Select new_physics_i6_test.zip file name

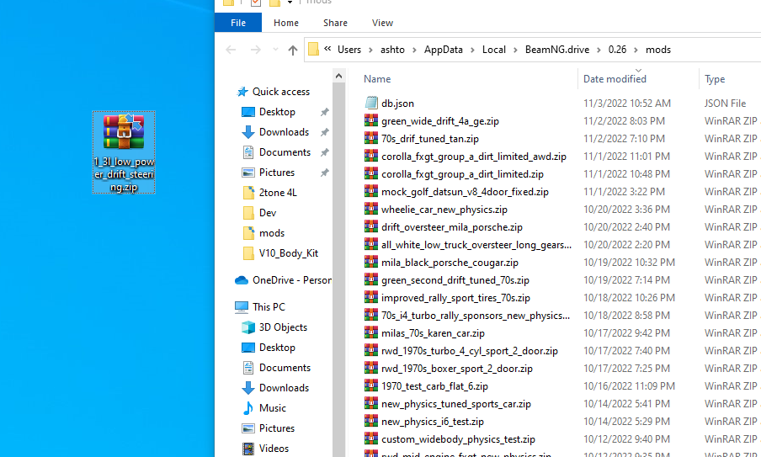(x=433, y=422)
